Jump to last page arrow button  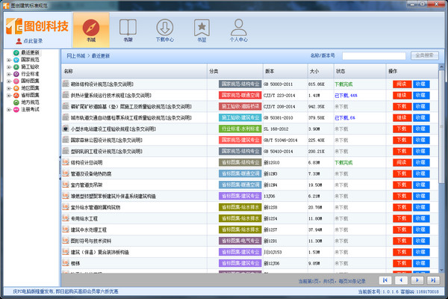(x=432, y=280)
